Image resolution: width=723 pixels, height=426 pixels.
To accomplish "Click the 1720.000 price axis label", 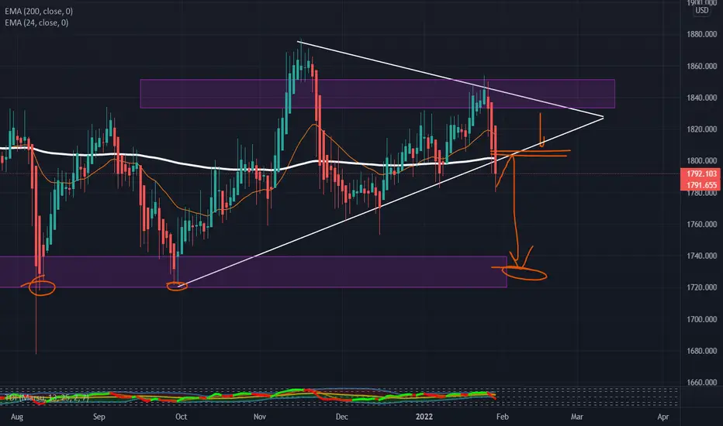I will tap(701, 287).
